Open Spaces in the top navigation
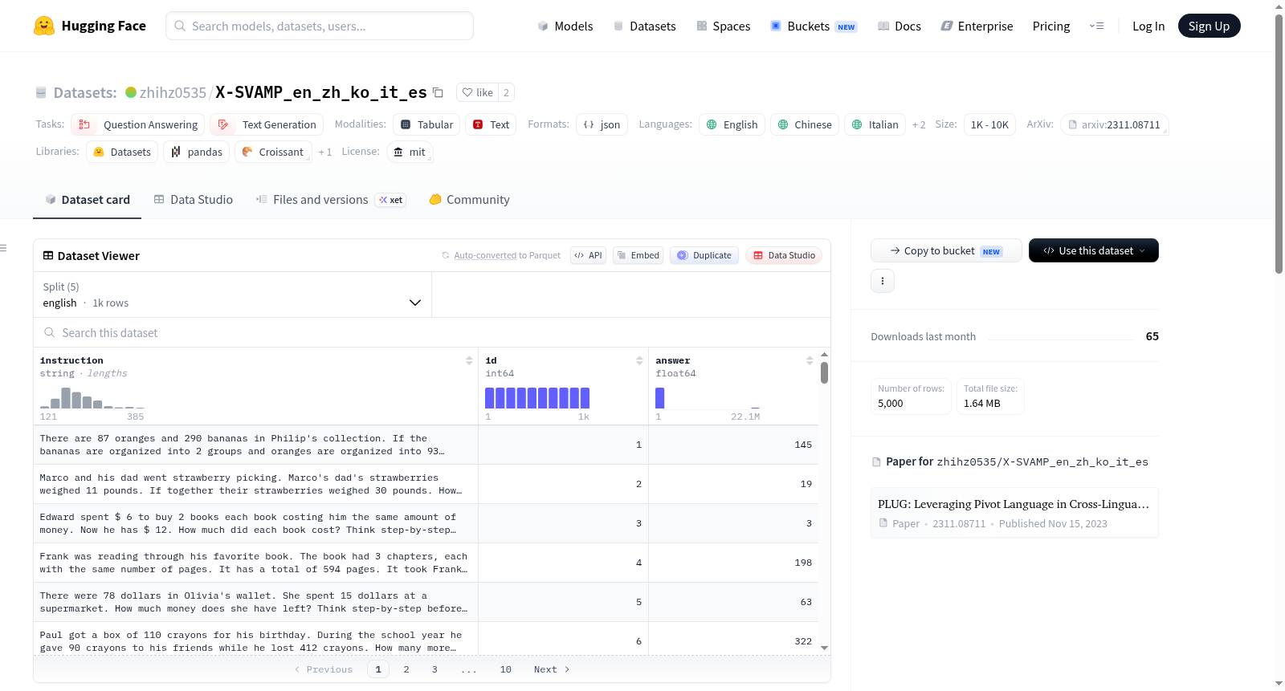 (x=723, y=26)
